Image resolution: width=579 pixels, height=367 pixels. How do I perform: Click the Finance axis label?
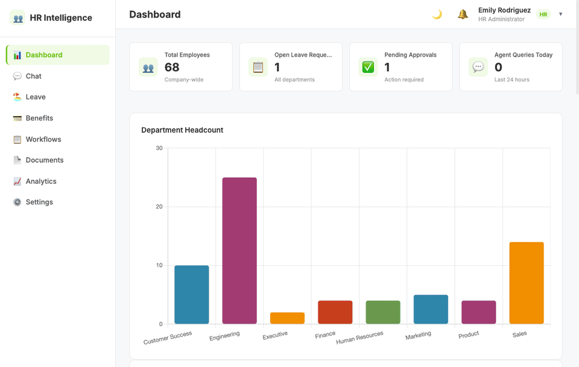(325, 335)
